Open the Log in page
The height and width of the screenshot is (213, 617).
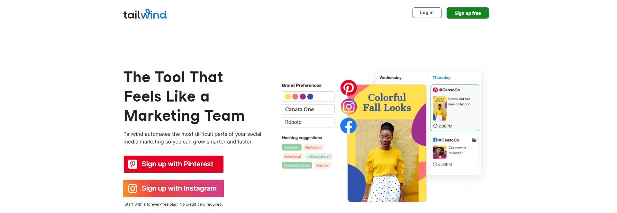click(x=427, y=13)
